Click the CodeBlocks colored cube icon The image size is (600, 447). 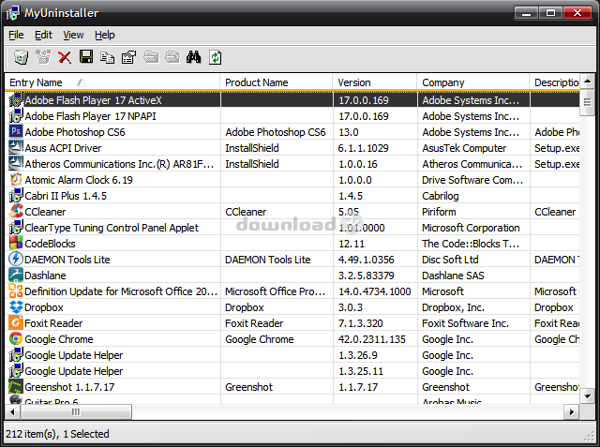coord(16,244)
